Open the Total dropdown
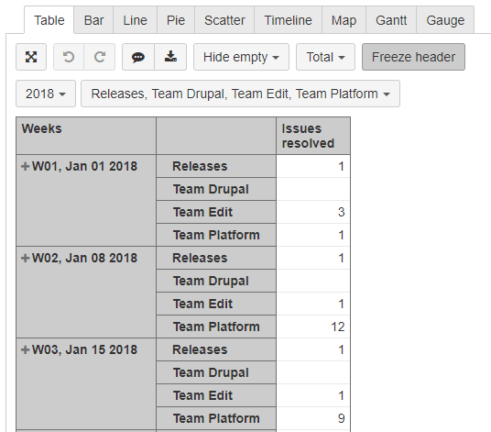Image resolution: width=491 pixels, height=432 pixels. point(325,57)
